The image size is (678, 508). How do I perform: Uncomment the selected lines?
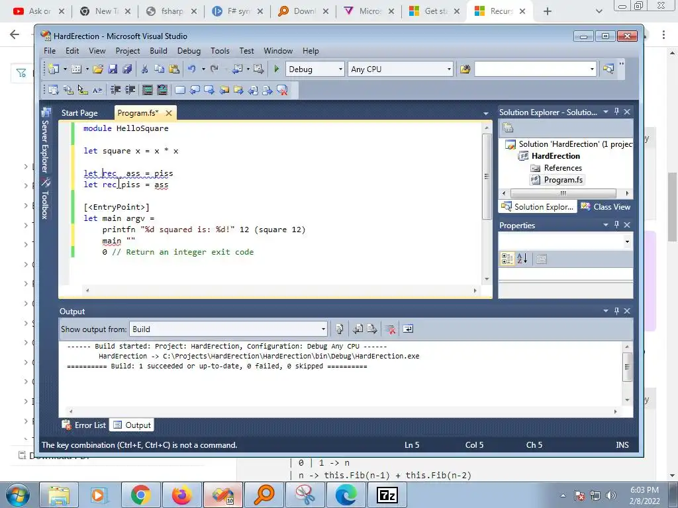(x=162, y=90)
